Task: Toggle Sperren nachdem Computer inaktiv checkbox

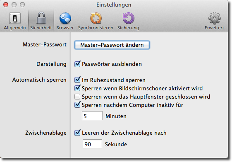Action: tap(77, 105)
